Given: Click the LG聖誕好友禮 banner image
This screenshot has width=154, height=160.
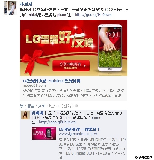Looking at the screenshot, I should (74, 48).
